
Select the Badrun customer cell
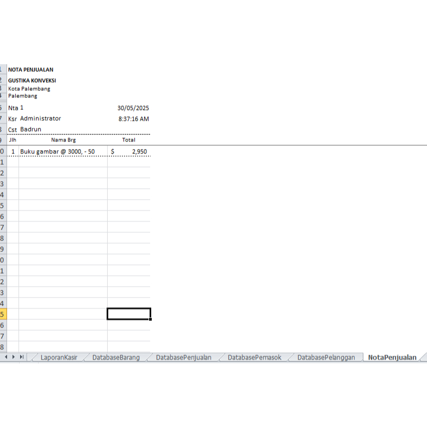click(30, 129)
